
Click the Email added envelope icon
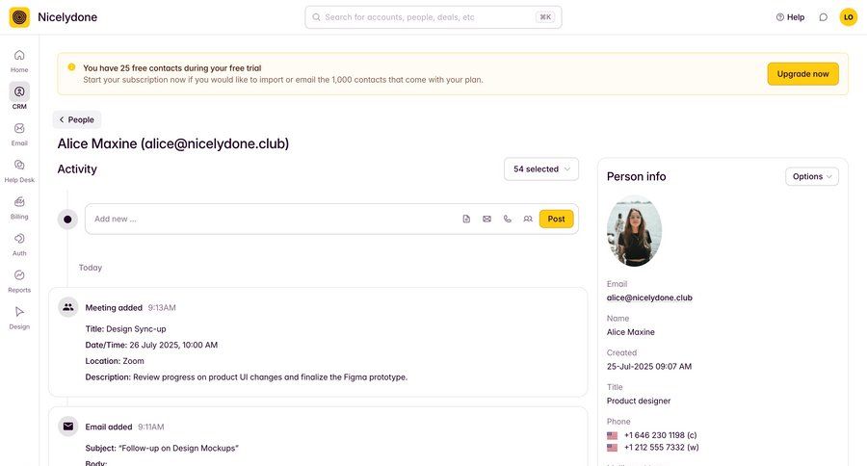68,427
